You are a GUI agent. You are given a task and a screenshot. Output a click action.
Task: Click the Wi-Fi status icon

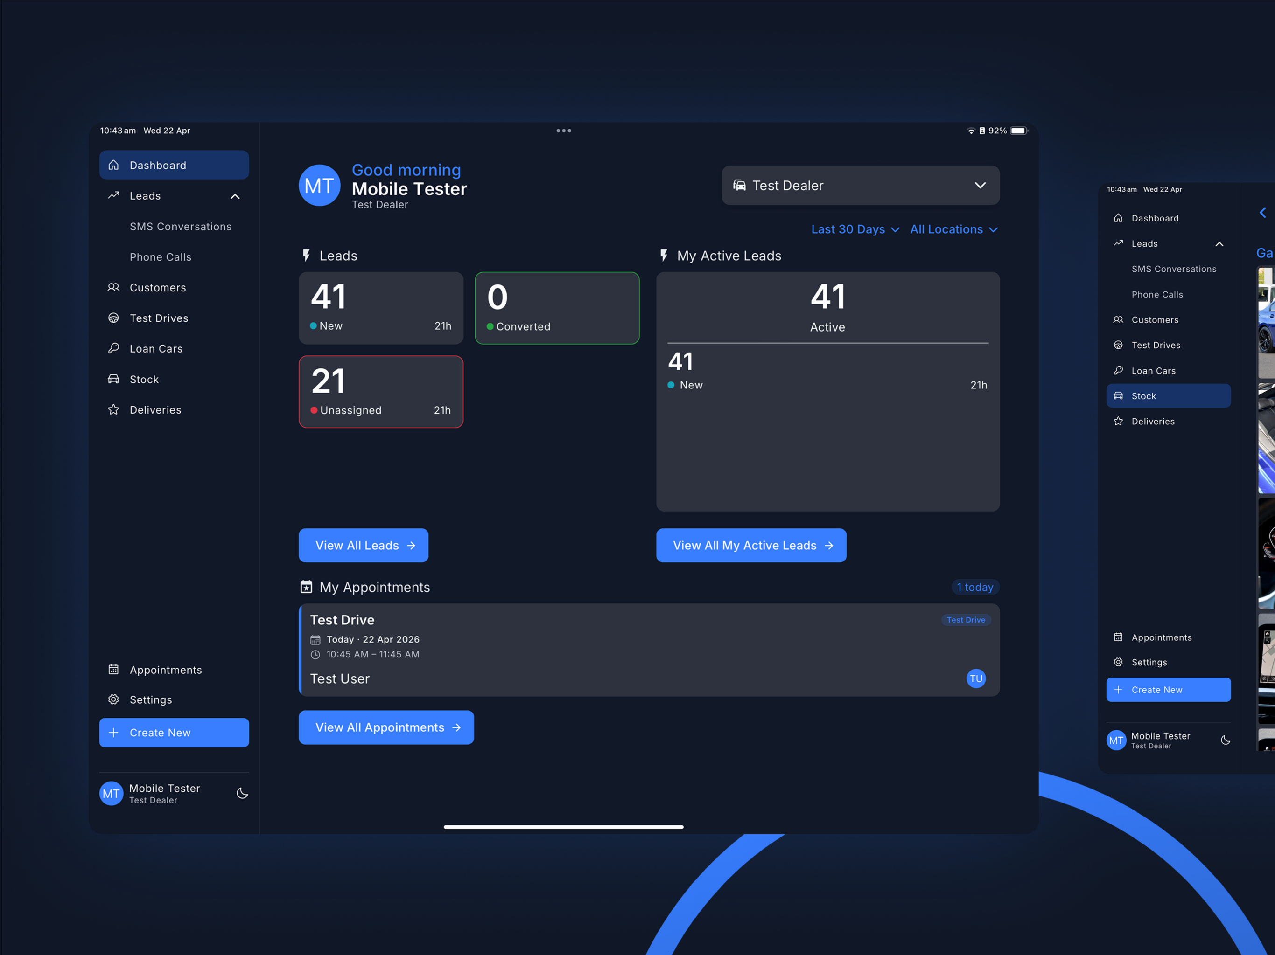[971, 131]
